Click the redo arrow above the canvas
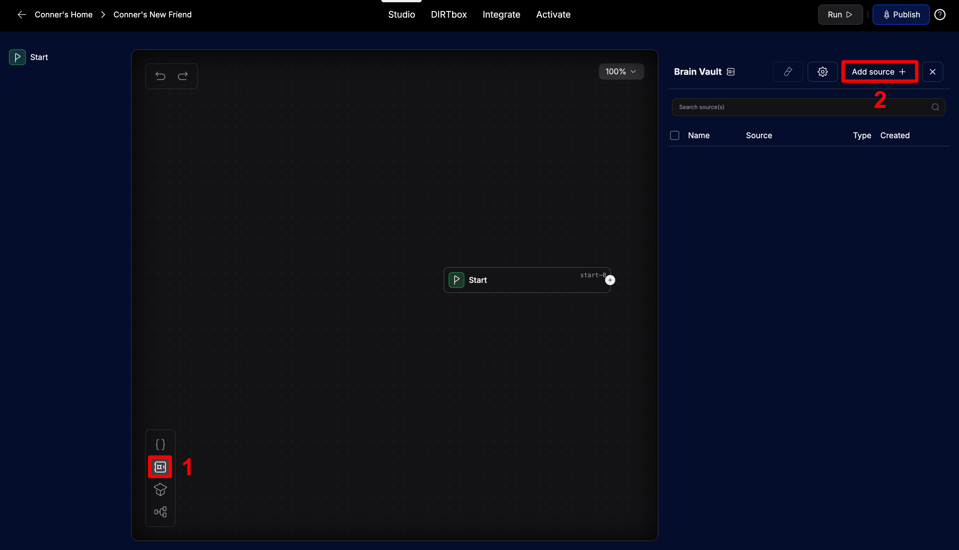This screenshot has width=959, height=550. point(183,76)
